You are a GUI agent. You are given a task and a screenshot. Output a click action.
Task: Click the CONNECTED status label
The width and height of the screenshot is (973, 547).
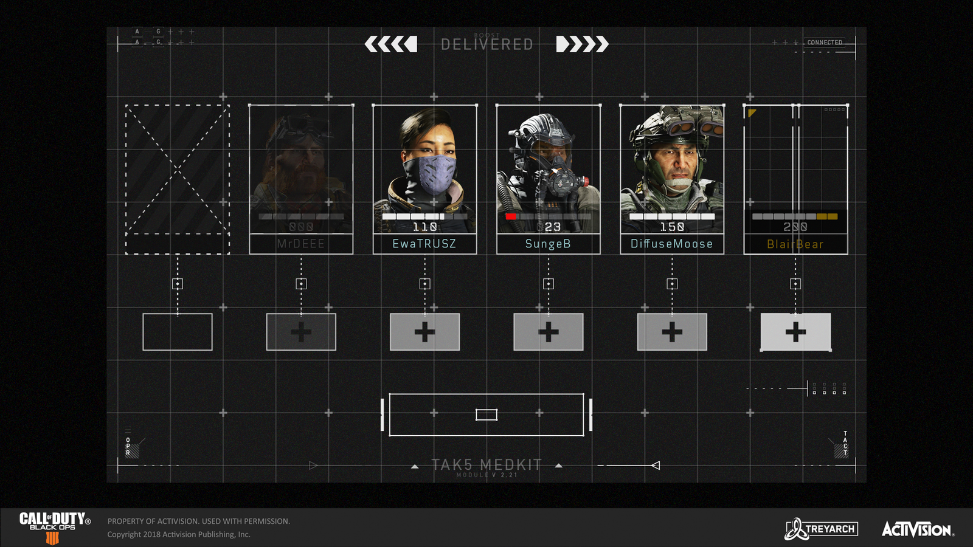click(x=825, y=43)
